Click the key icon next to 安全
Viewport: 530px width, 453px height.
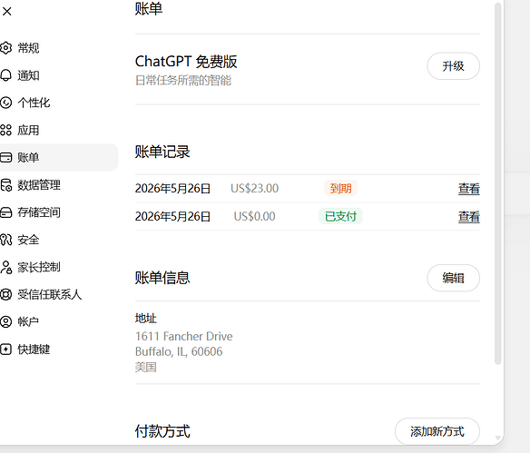[5, 240]
